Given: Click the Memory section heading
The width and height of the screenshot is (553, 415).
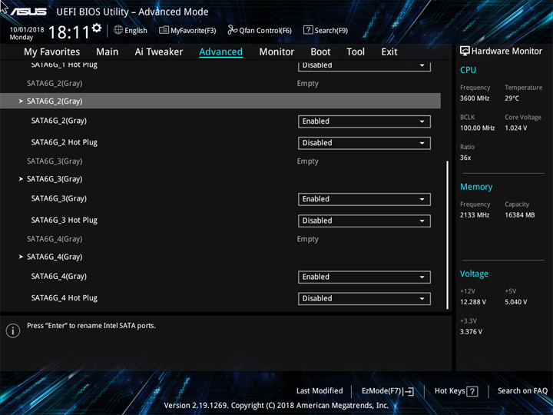Looking at the screenshot, I should point(476,187).
